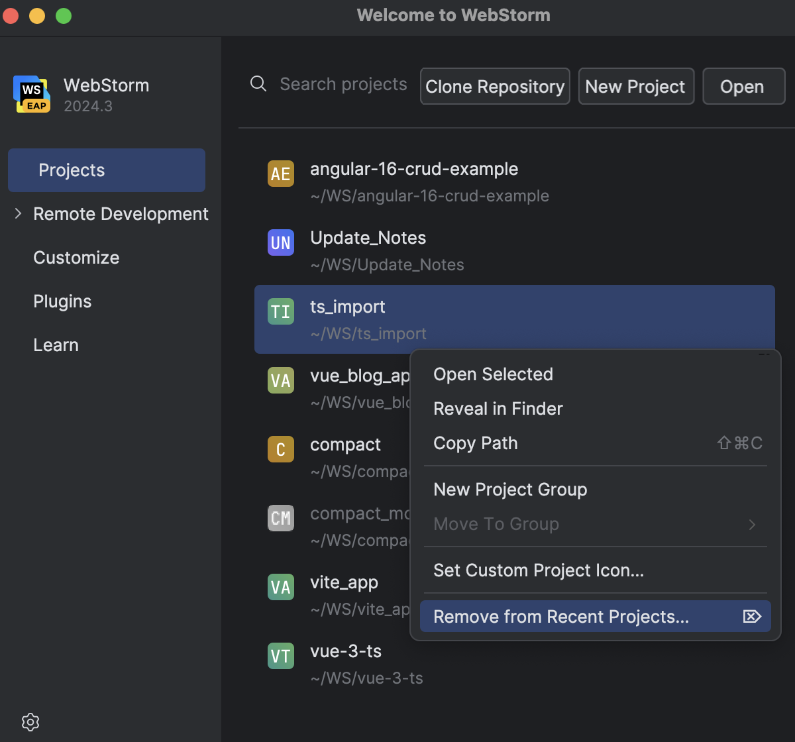Click the TI icon for ts_import project
795x742 pixels.
pos(280,311)
